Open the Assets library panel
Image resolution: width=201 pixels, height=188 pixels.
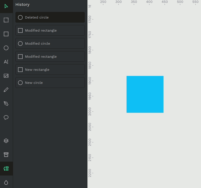(x=6, y=155)
